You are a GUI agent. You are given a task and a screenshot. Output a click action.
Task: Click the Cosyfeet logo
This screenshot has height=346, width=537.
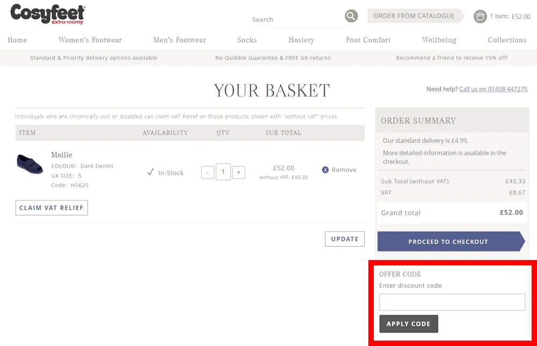(x=48, y=14)
